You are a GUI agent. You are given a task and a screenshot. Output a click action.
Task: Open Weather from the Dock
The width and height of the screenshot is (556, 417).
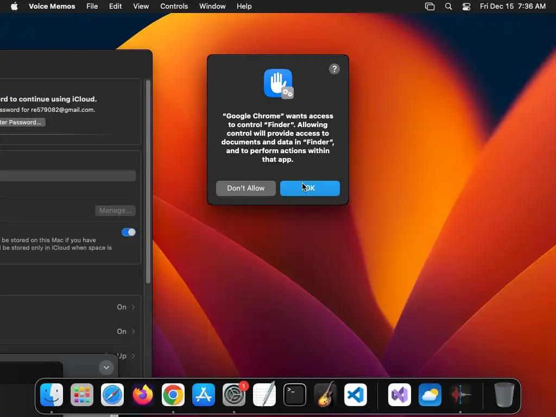(430, 395)
